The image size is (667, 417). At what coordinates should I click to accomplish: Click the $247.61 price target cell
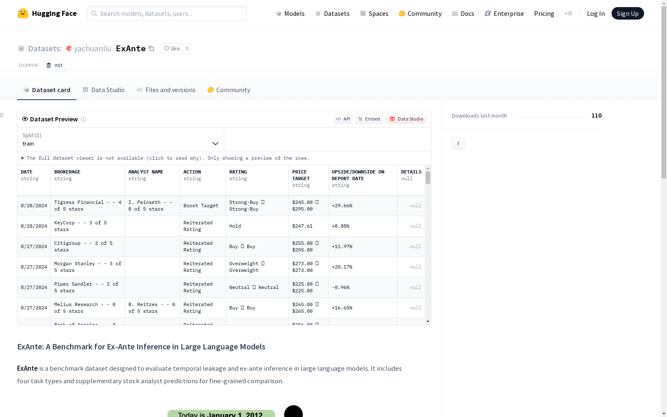[308, 226]
